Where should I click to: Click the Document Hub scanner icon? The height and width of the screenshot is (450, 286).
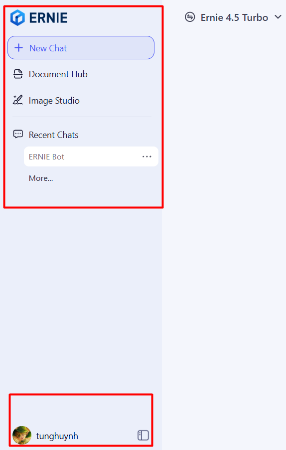(18, 74)
